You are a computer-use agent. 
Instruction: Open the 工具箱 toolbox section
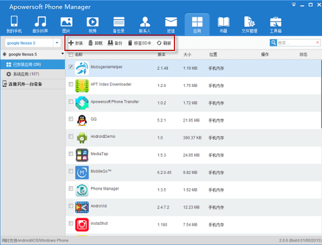[275, 25]
